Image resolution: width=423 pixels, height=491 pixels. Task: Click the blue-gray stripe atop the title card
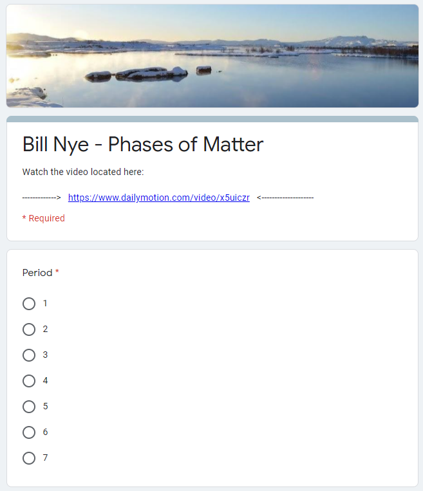[212, 119]
